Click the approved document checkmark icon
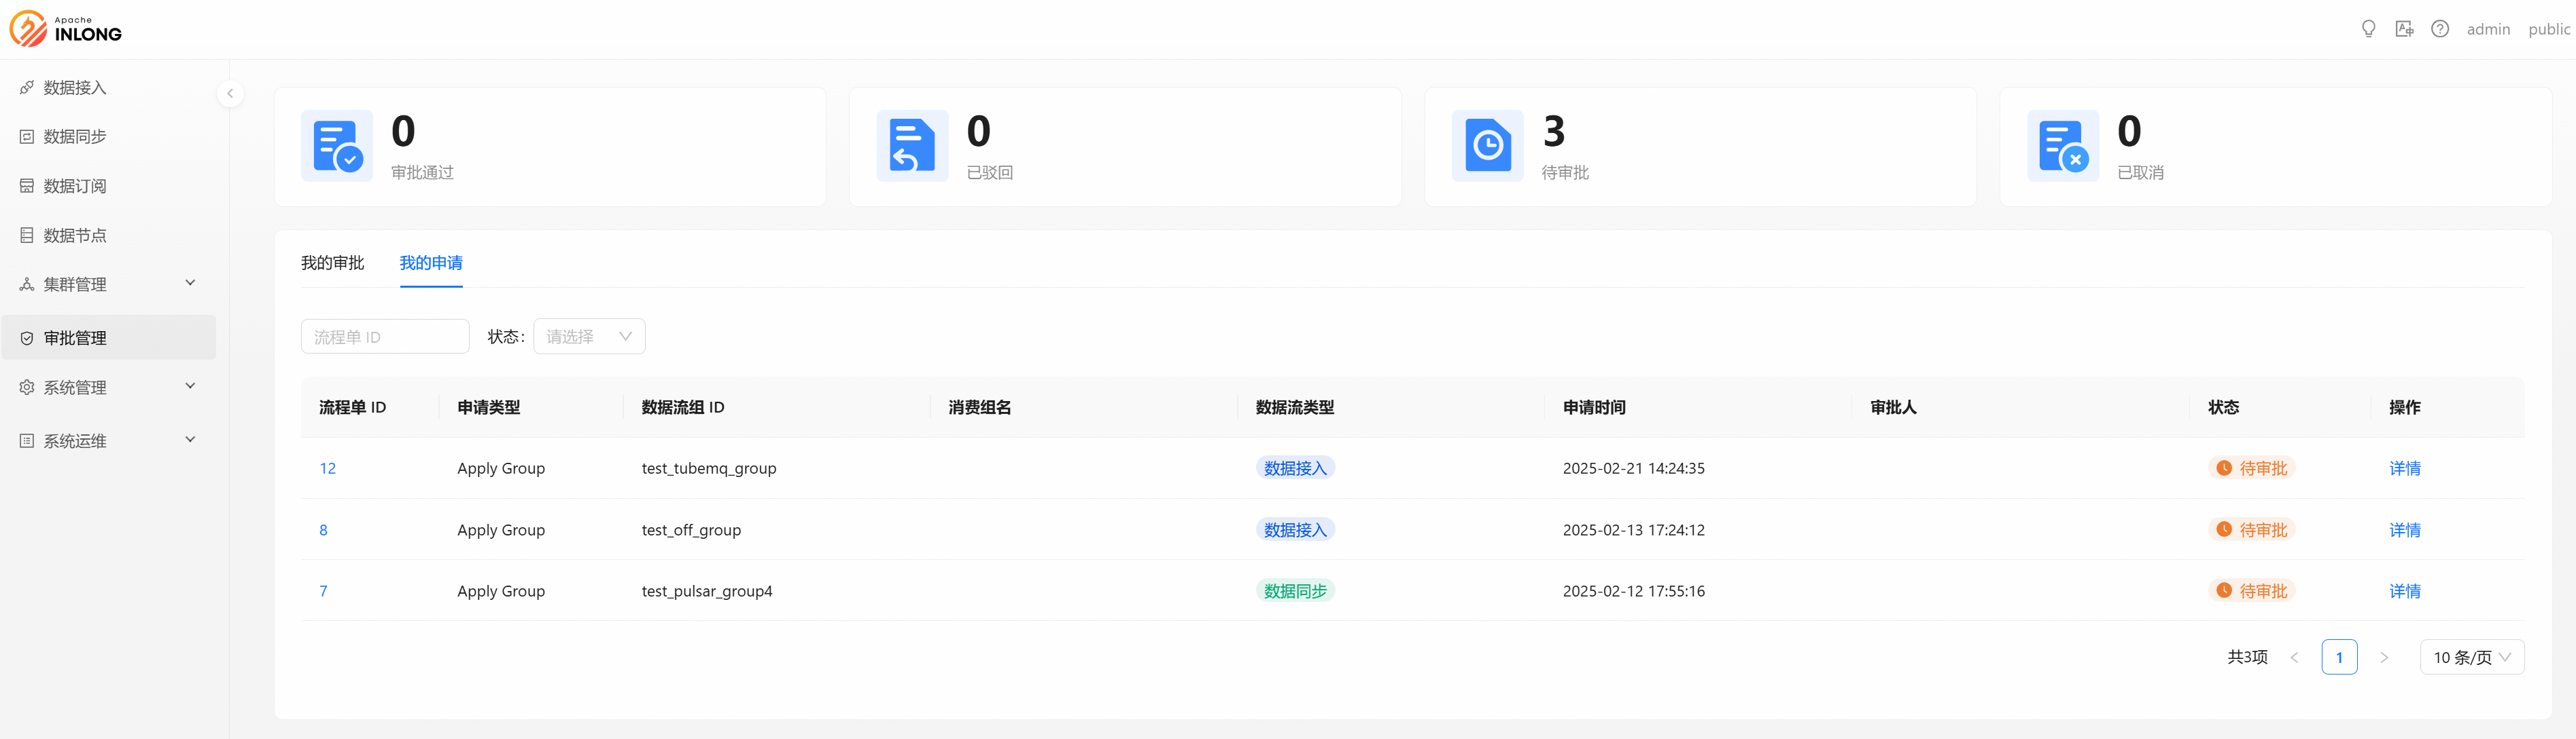Screen dimensions: 2576x739 click(x=337, y=146)
